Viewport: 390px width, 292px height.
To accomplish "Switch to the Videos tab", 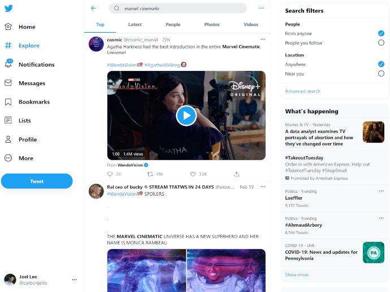I will tap(251, 25).
